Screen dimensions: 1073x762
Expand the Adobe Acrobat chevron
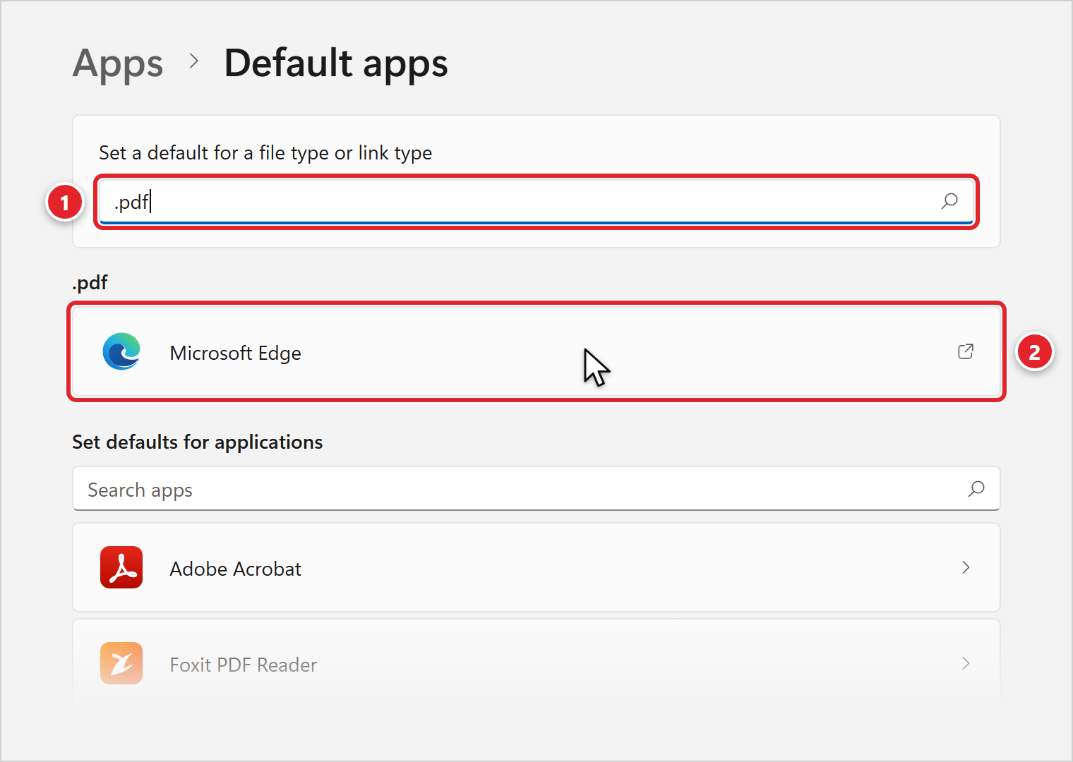(966, 567)
